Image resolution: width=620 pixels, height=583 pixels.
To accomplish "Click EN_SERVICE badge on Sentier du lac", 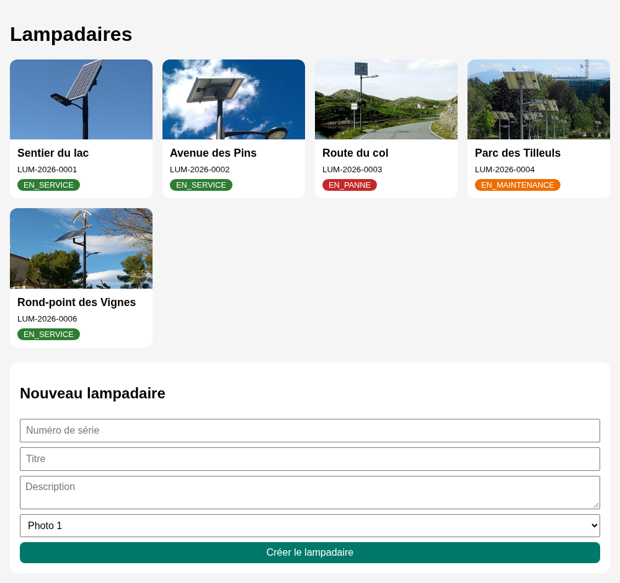I will click(48, 185).
